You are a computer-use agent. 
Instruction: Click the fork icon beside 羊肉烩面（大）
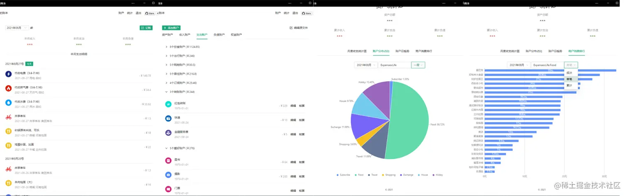click(8, 183)
